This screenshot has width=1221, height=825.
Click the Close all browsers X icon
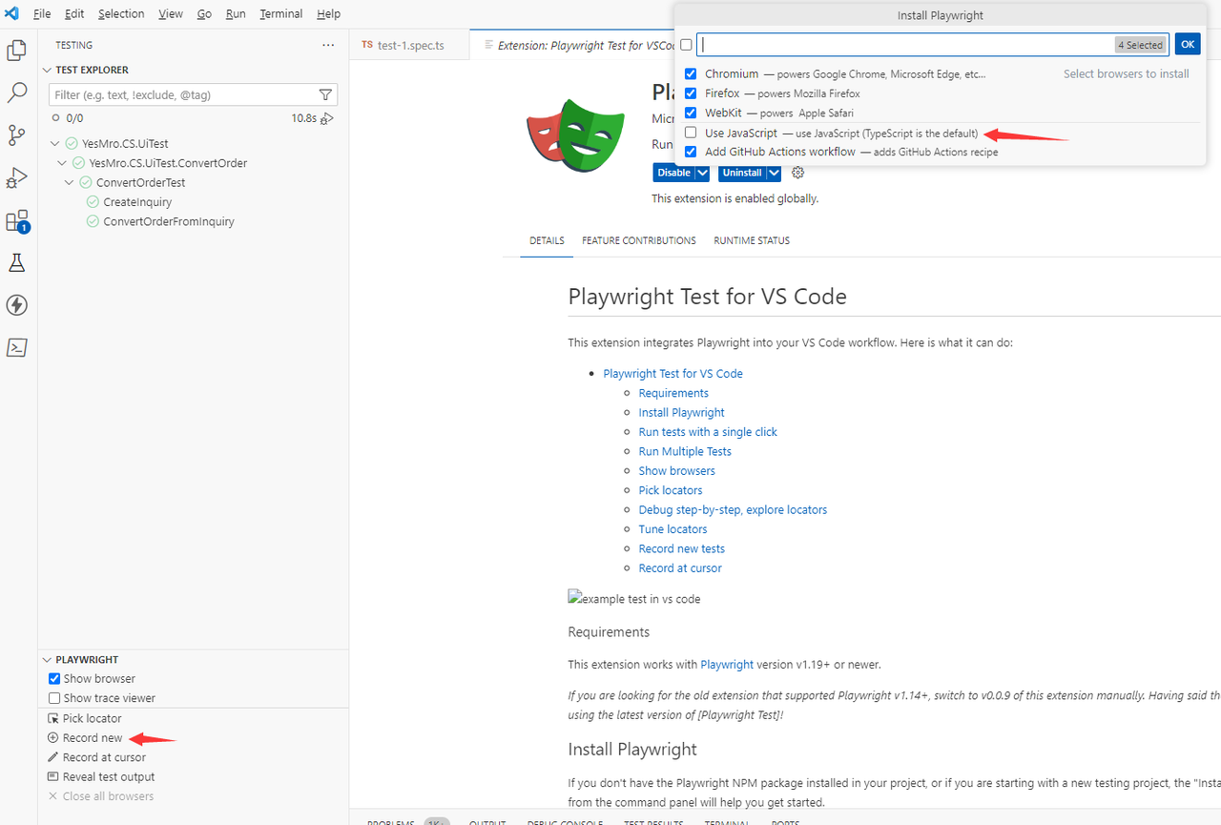53,796
